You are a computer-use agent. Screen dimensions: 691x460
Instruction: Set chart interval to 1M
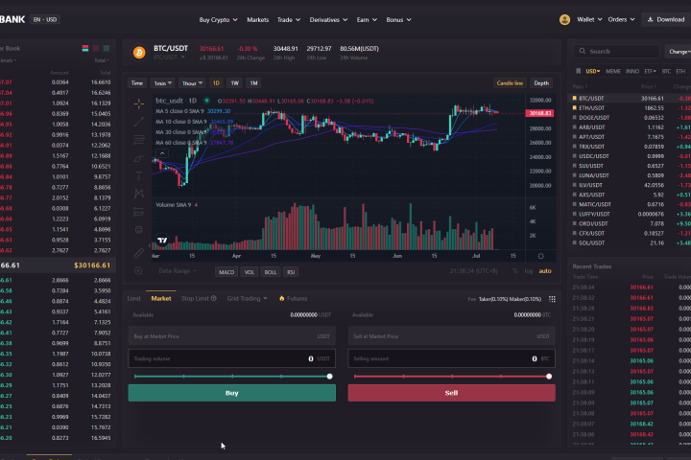tap(253, 83)
